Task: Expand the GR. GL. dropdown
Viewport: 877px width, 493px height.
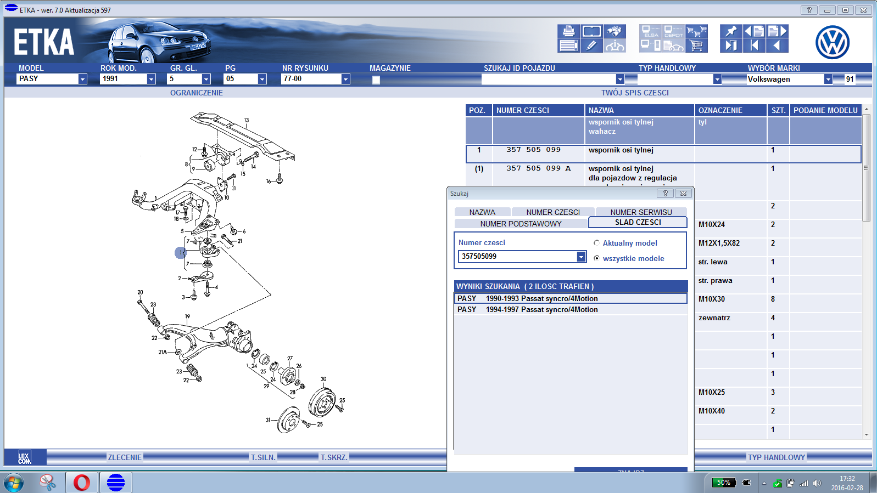Action: coord(206,79)
